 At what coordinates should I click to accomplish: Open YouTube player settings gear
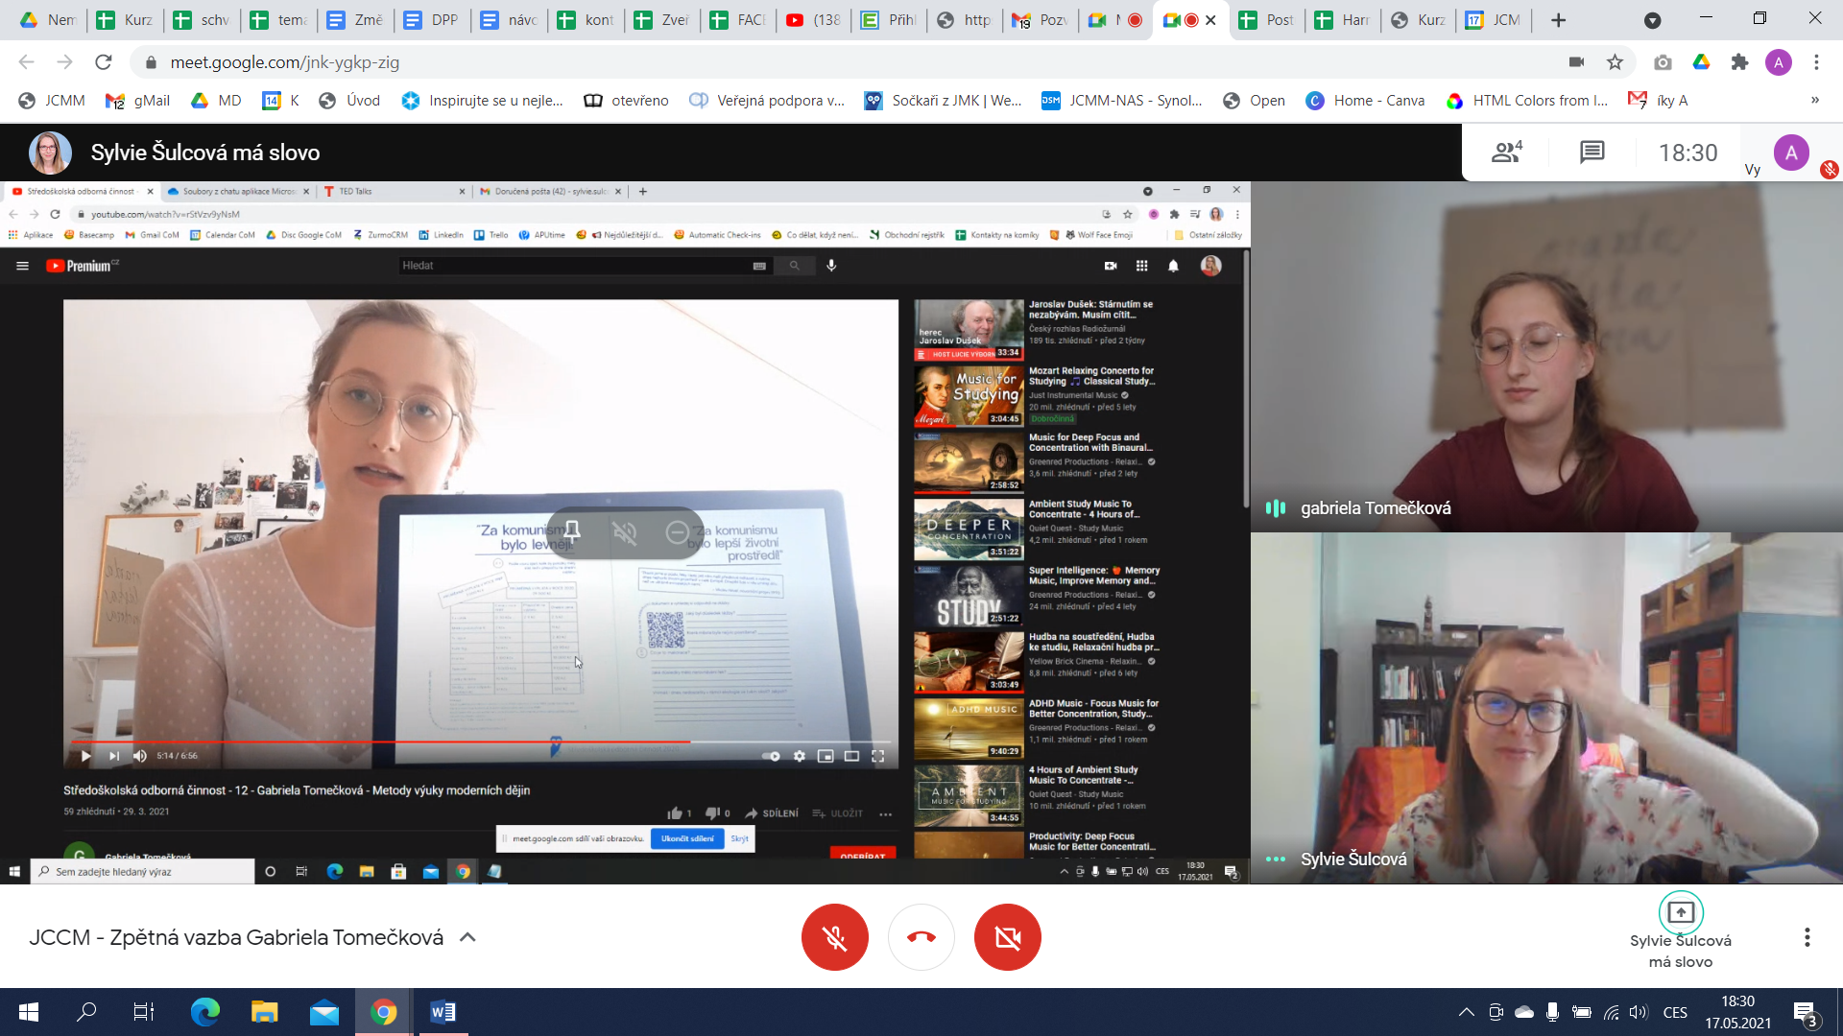pos(800,756)
